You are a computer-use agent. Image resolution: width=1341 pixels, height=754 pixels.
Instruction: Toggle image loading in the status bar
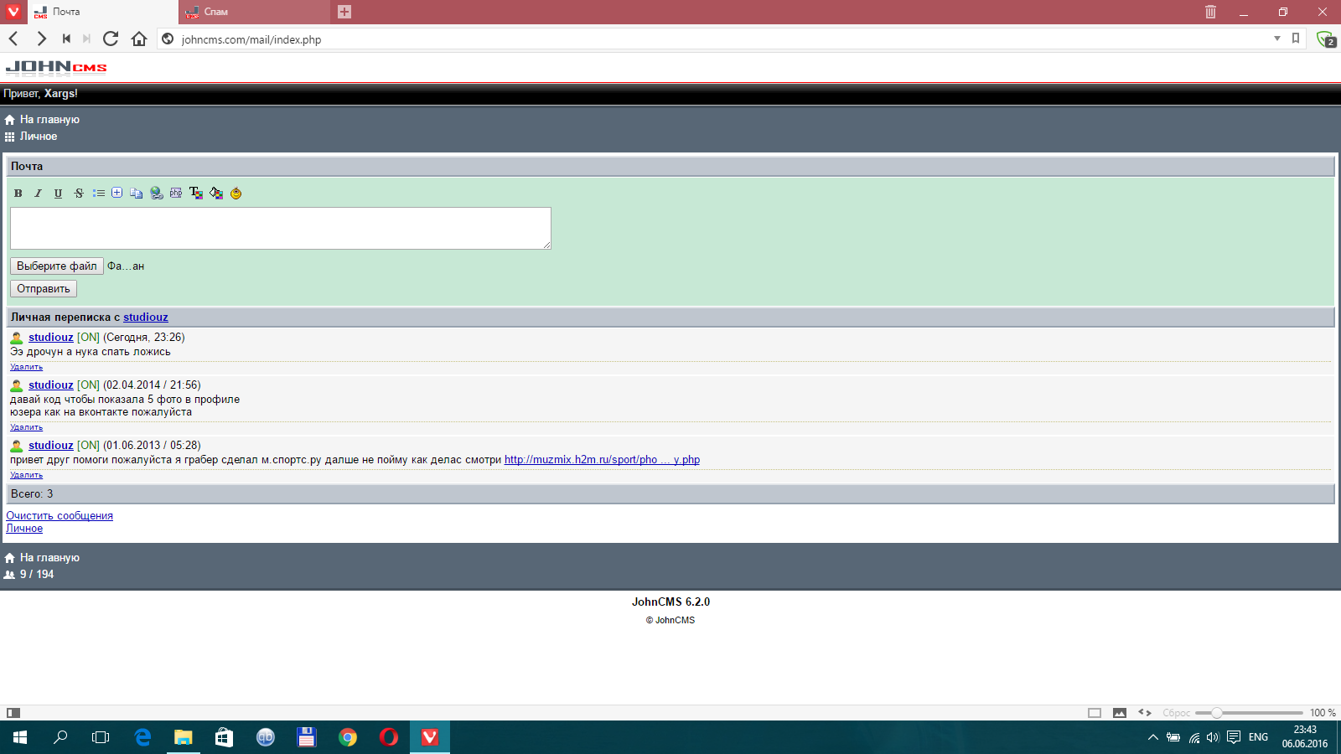click(x=1120, y=713)
